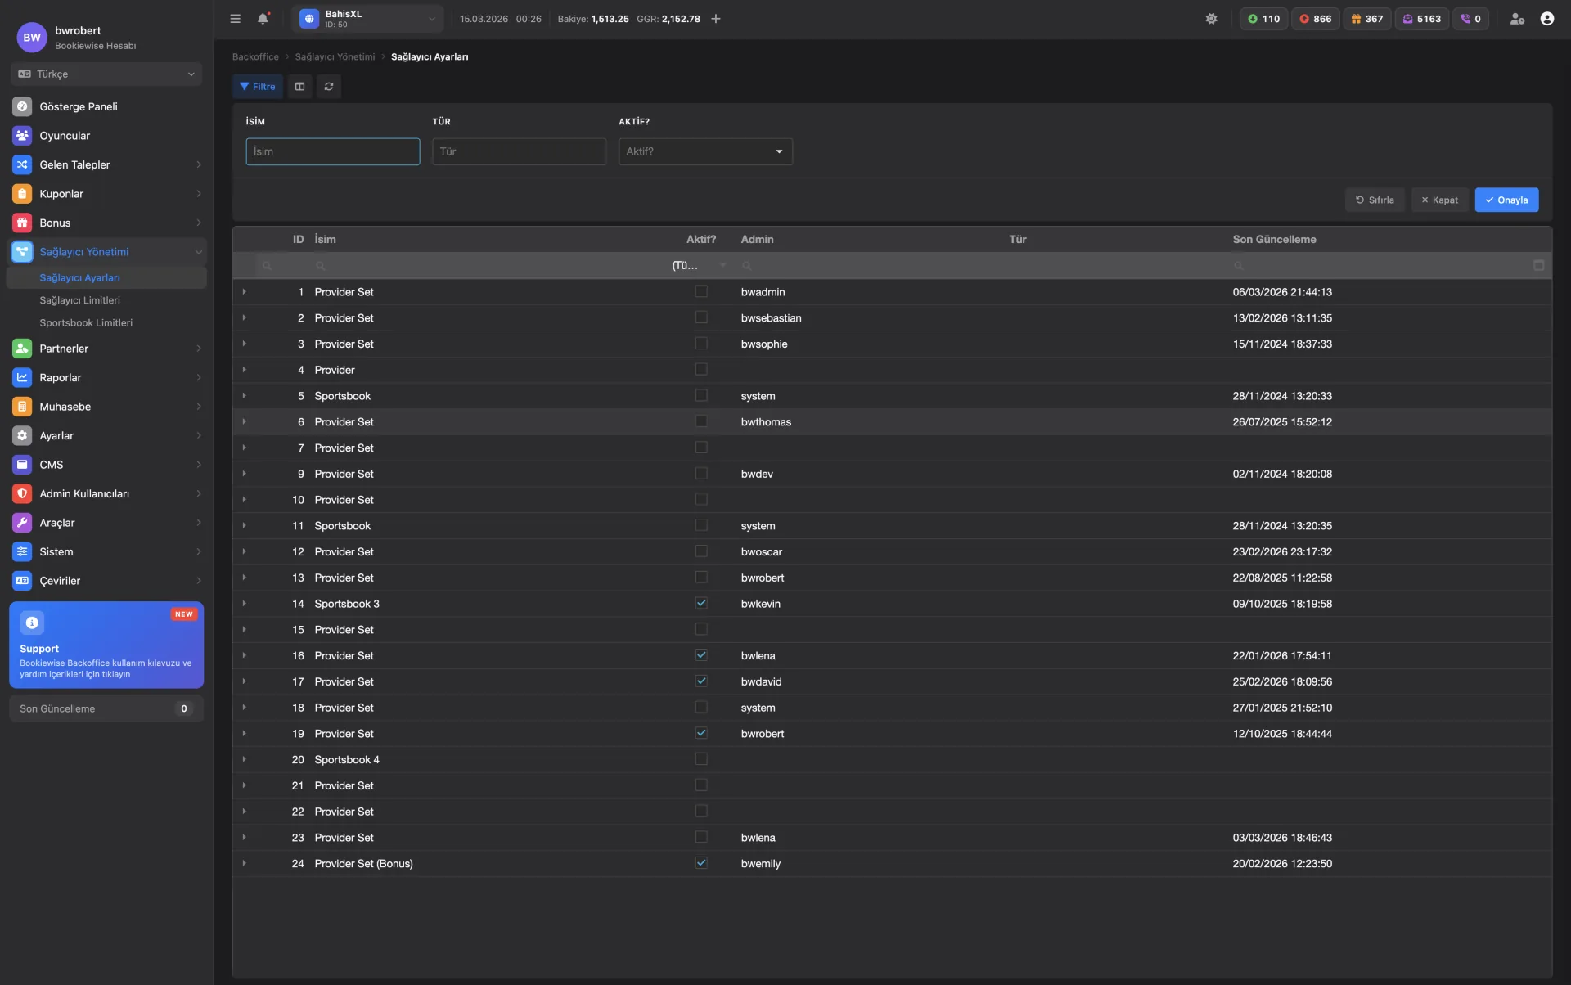Click the purple 5163 counter badge
This screenshot has width=1571, height=985.
[x=1422, y=19]
